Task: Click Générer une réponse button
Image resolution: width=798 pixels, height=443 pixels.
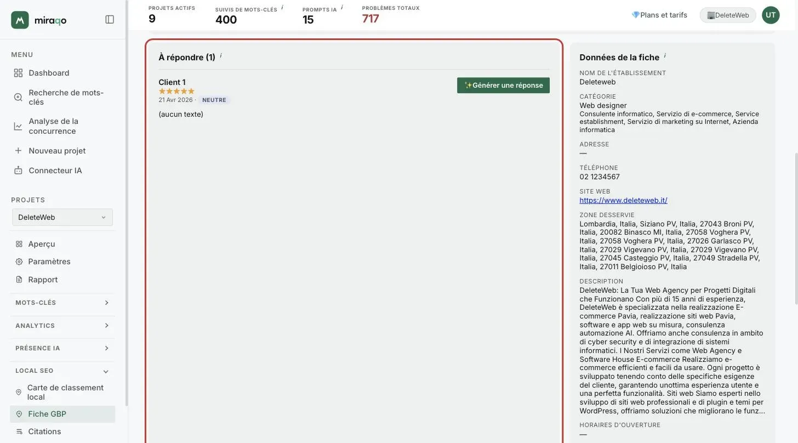Action: (503, 85)
